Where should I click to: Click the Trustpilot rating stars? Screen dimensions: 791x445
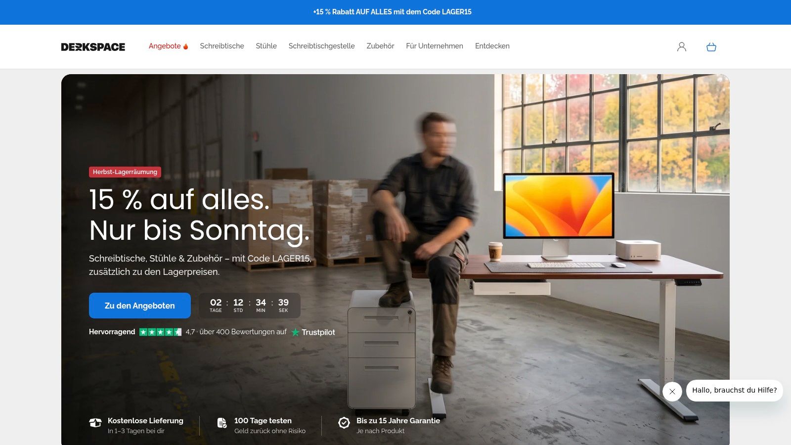(160, 332)
